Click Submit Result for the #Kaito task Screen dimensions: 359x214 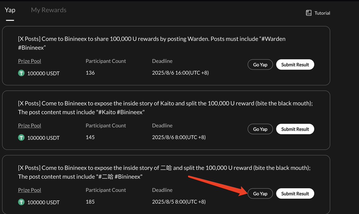click(x=295, y=129)
